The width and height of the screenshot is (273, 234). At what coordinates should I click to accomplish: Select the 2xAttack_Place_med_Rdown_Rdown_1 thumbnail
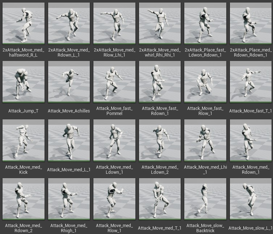251,23
